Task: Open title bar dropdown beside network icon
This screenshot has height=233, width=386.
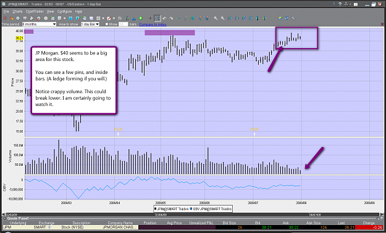Action: (x=350, y=4)
